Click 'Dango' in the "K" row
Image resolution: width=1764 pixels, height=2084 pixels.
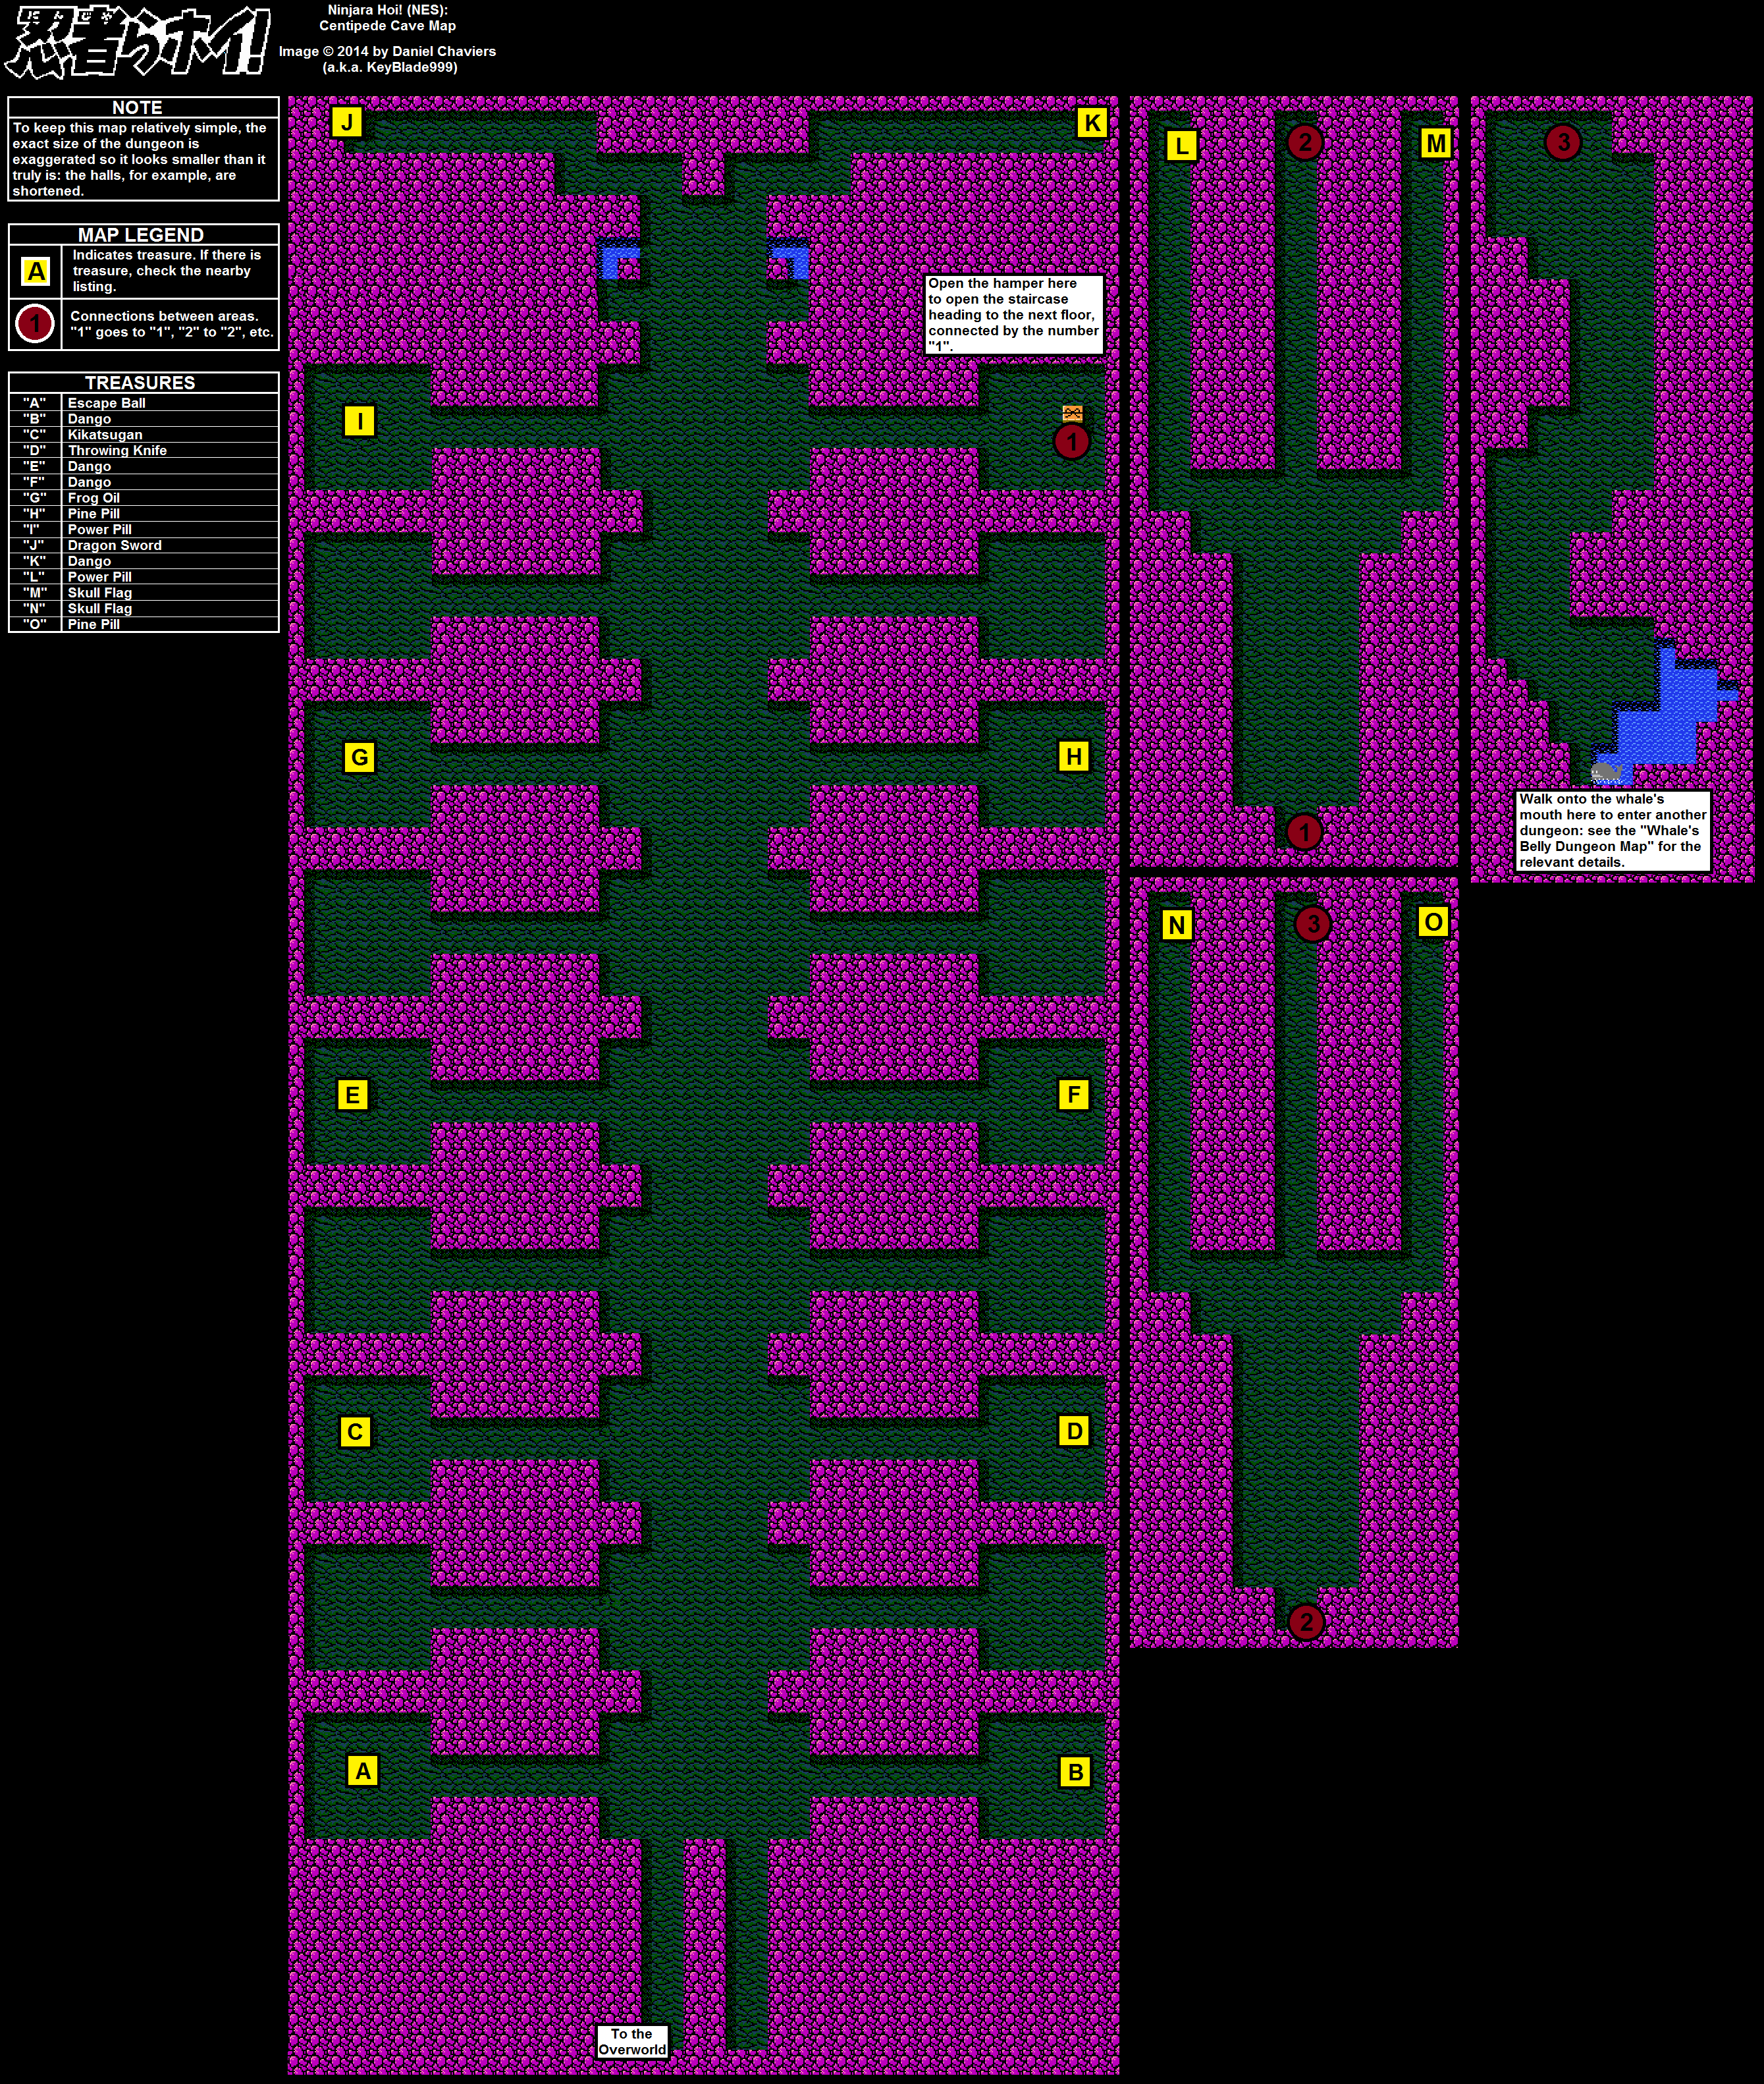click(89, 561)
